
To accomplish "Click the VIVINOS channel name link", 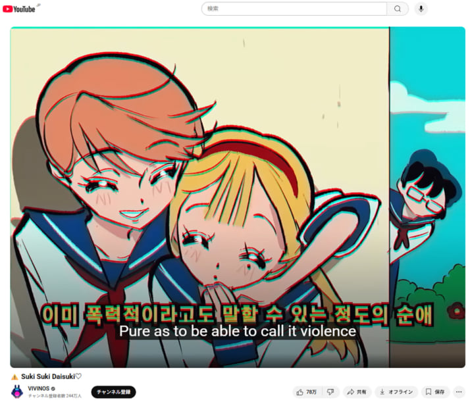I will click(41, 389).
